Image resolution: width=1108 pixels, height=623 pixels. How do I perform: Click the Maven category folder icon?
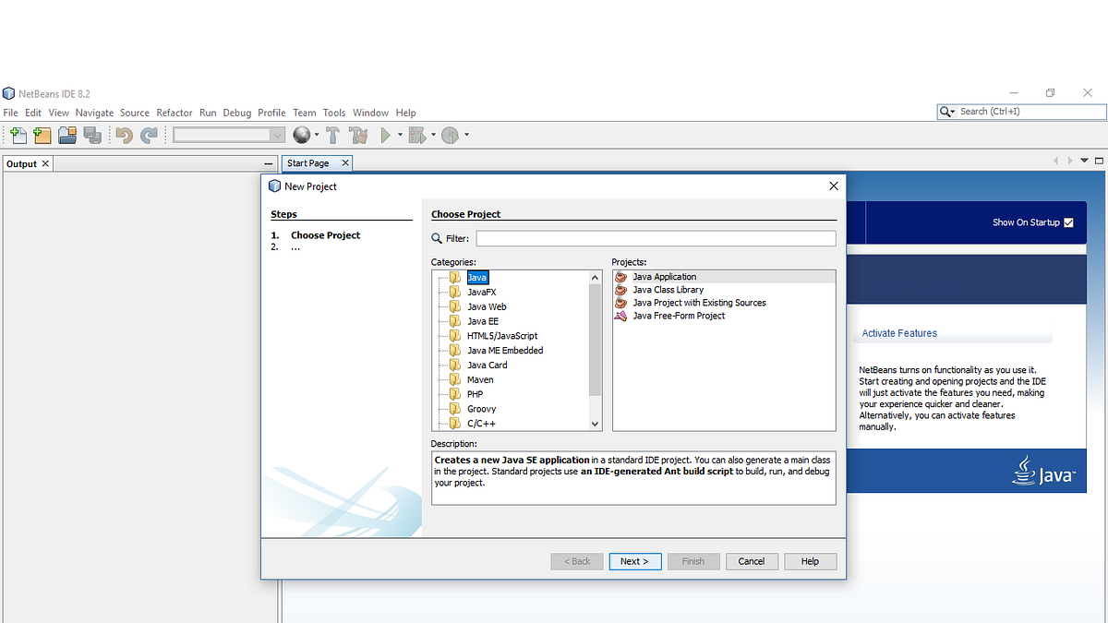[455, 379]
